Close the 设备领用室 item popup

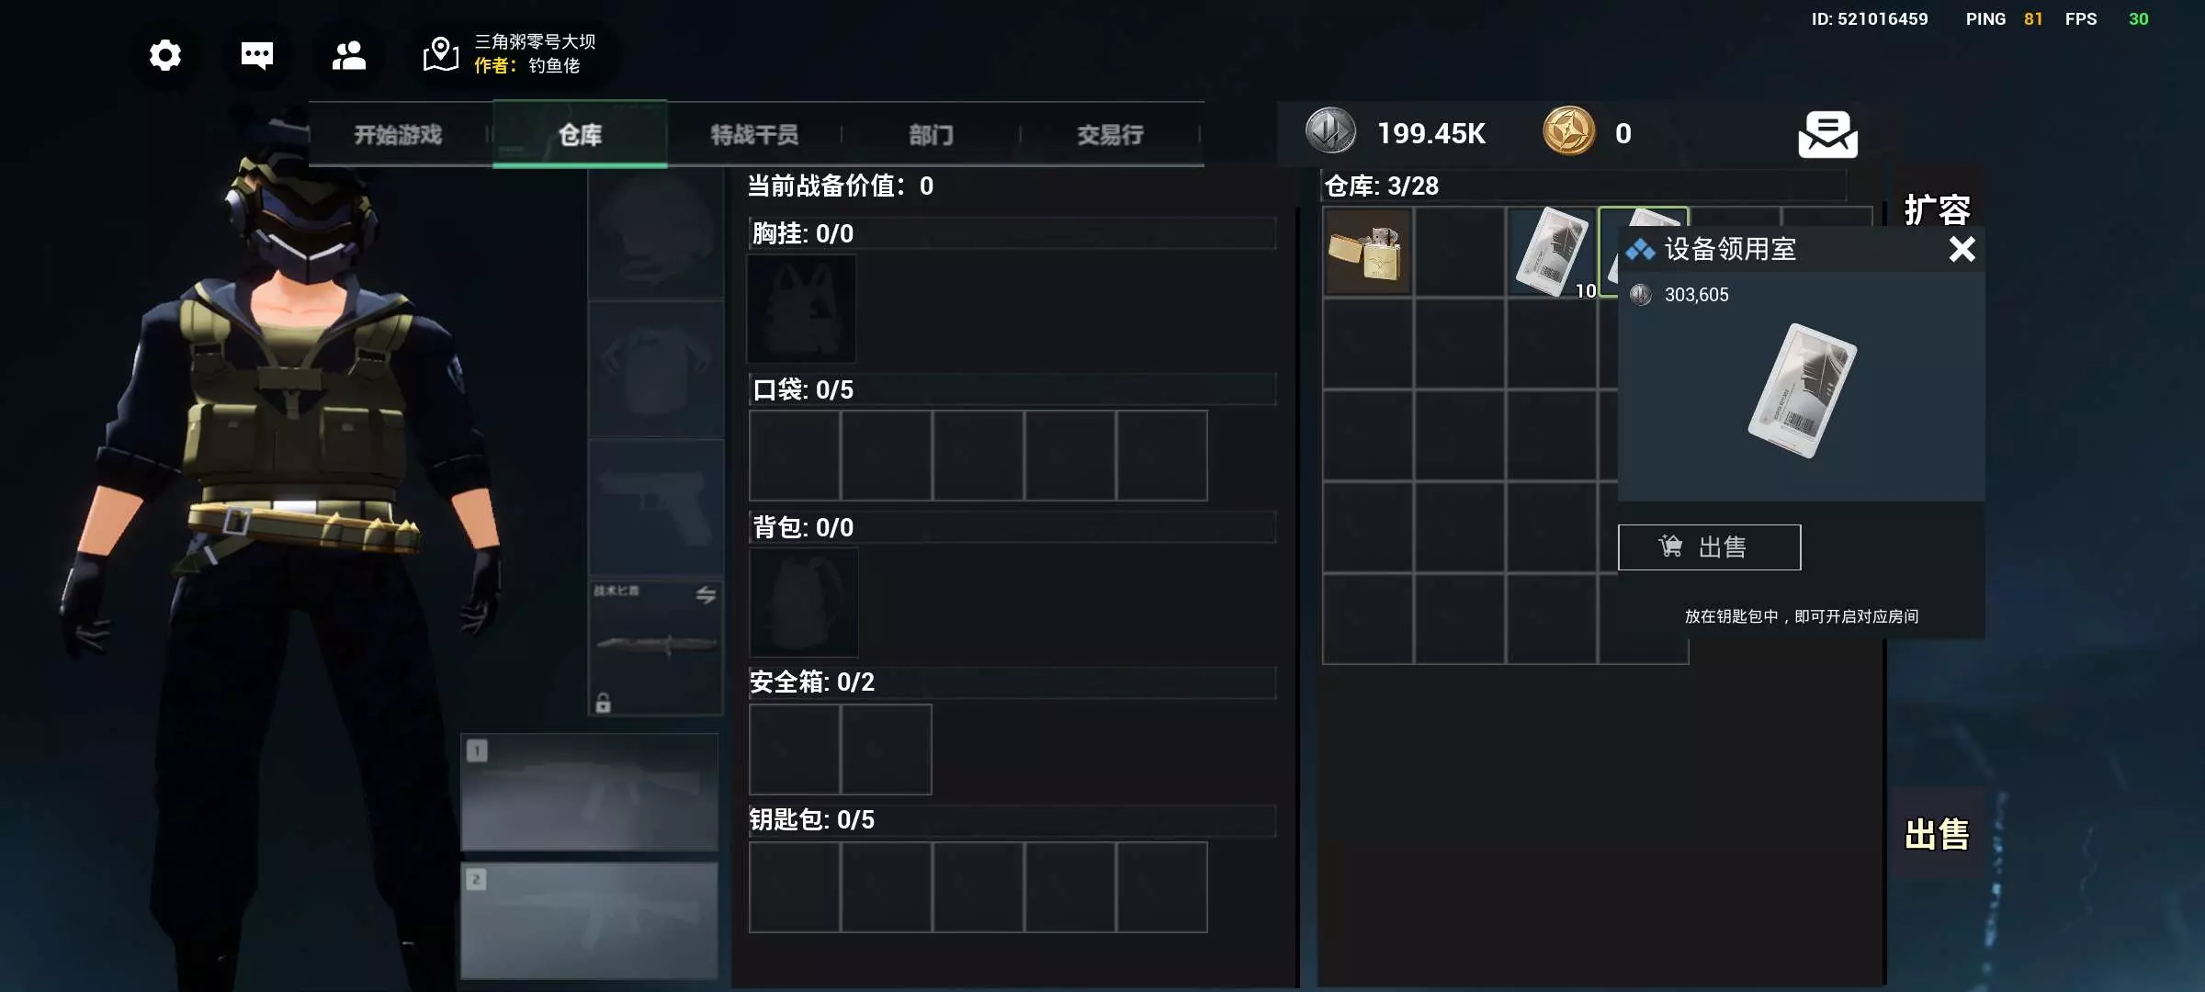click(x=1962, y=249)
